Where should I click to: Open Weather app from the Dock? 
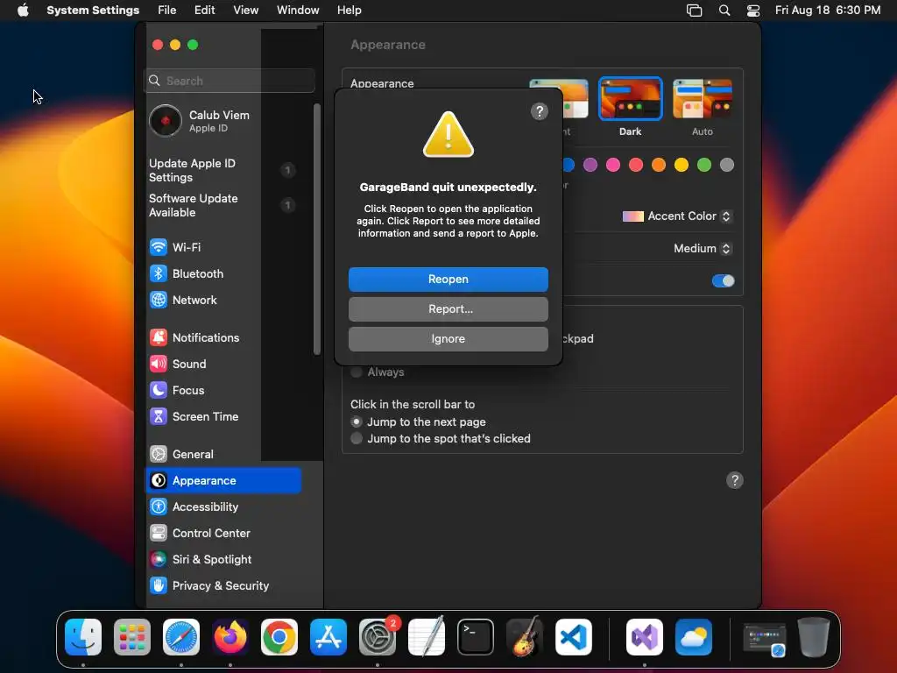[x=694, y=637]
